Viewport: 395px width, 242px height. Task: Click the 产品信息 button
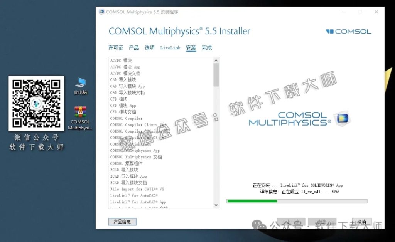122,222
